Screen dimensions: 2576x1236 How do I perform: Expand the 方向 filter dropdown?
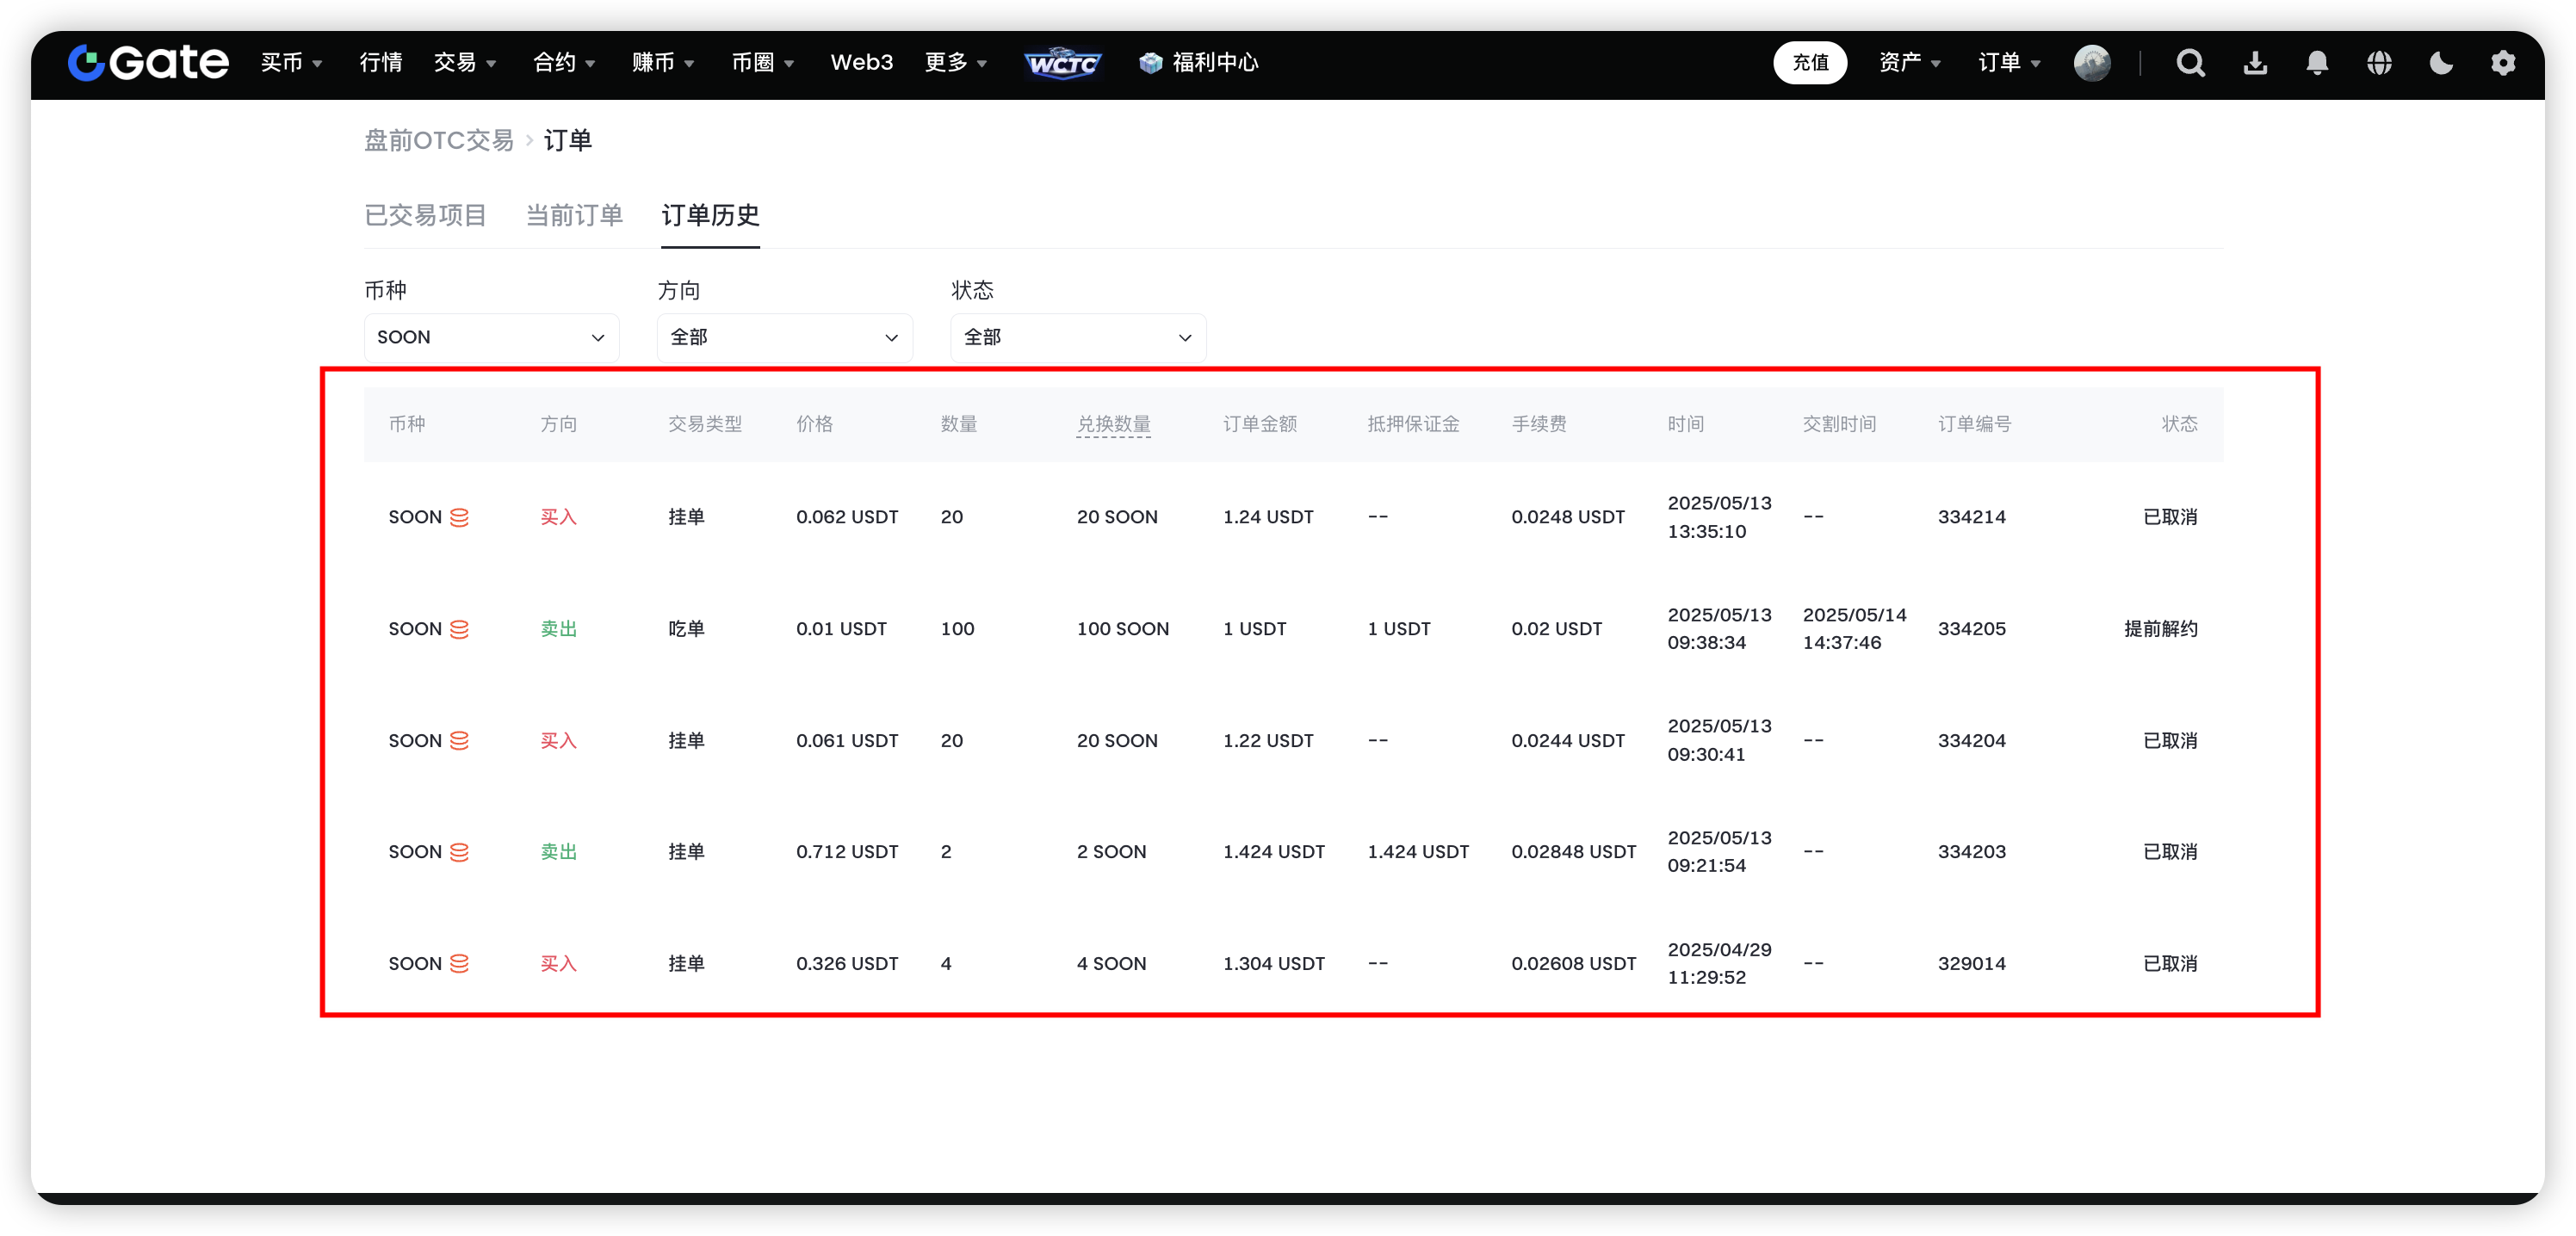pyautogui.click(x=784, y=338)
